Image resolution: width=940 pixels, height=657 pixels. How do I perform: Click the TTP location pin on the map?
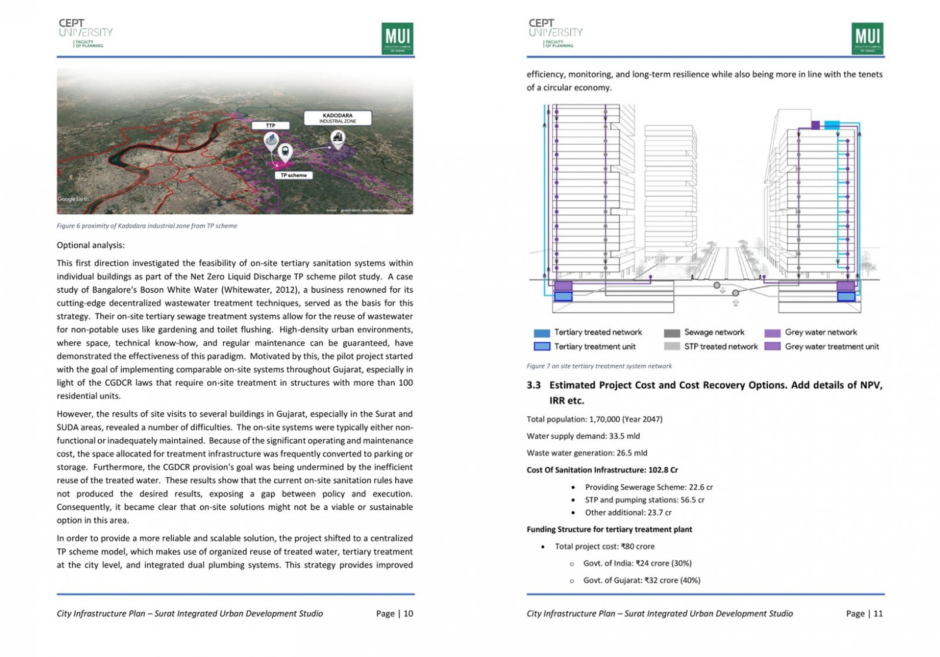[270, 141]
